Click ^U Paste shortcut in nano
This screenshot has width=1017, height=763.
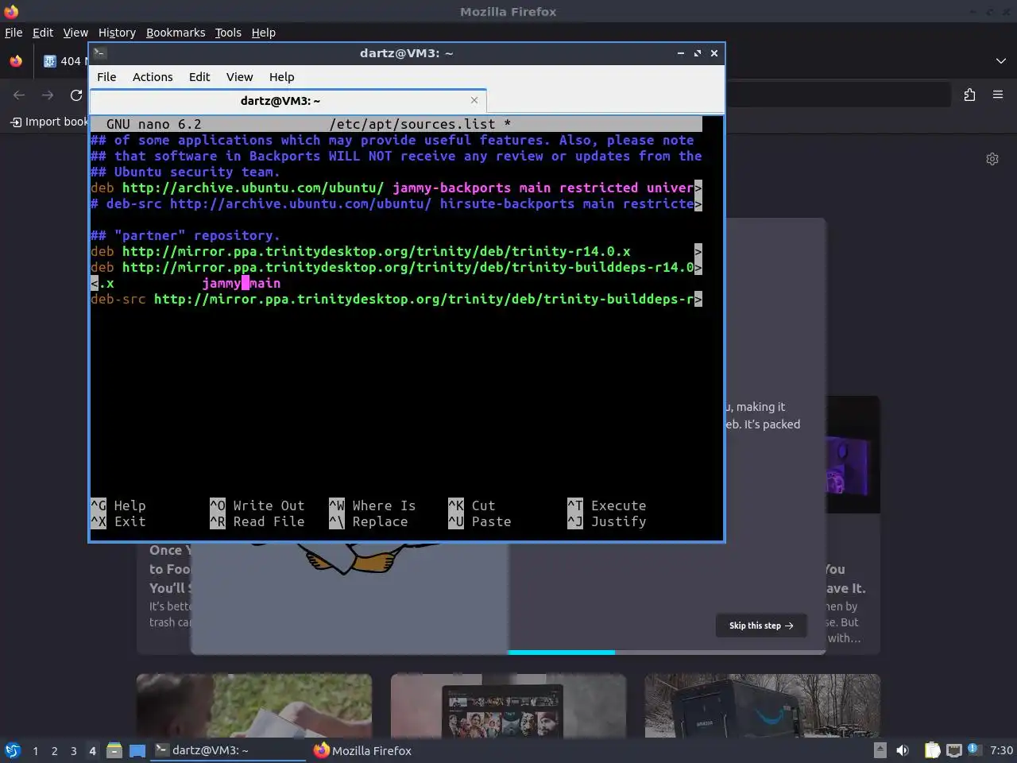point(480,521)
